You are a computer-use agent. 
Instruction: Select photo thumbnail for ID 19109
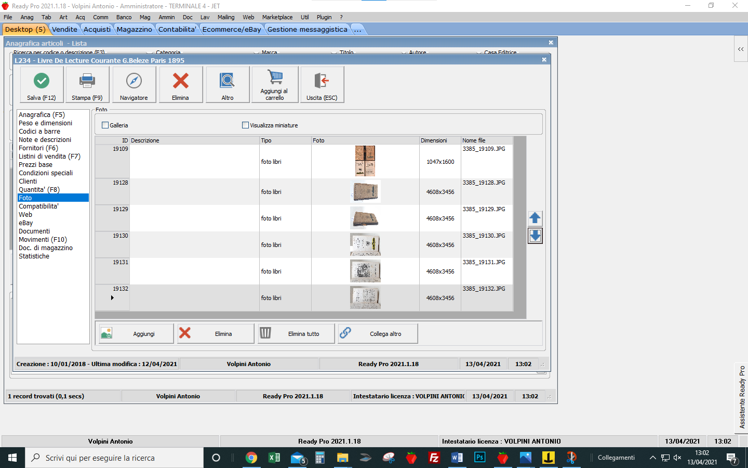(365, 161)
